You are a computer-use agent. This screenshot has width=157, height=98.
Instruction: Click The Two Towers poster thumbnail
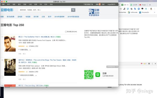click(x=10, y=67)
